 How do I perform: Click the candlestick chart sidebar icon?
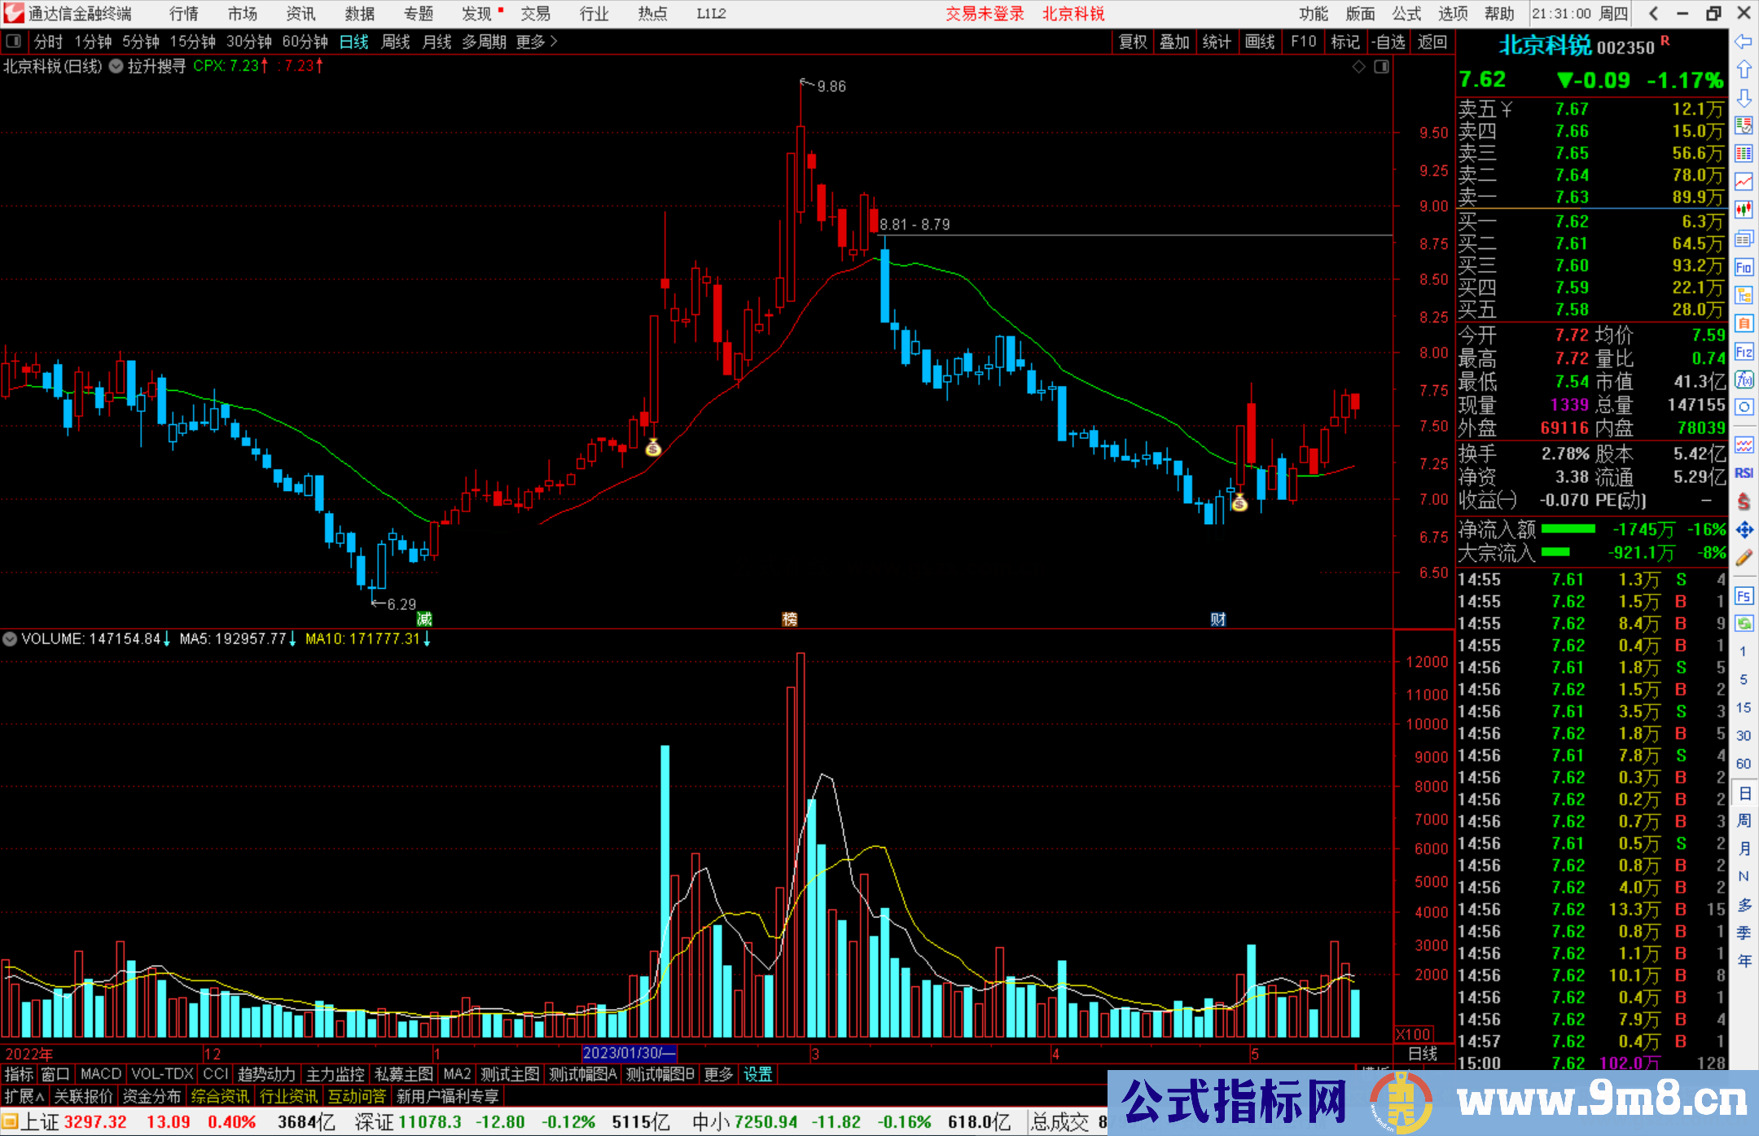[1744, 210]
